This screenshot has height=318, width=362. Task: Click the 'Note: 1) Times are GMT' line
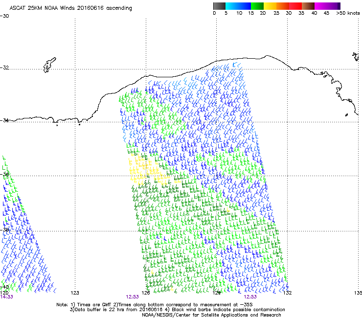click(x=155, y=305)
